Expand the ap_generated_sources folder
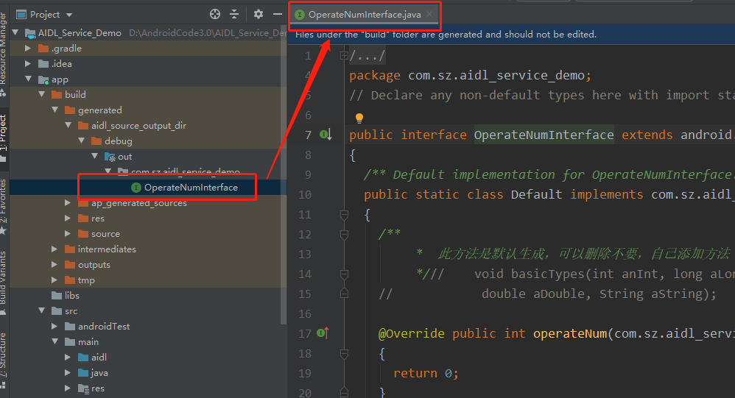Viewport: 735px width, 398px height. click(x=68, y=203)
